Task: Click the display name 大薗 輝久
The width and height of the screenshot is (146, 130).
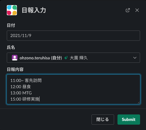Action: point(79,58)
